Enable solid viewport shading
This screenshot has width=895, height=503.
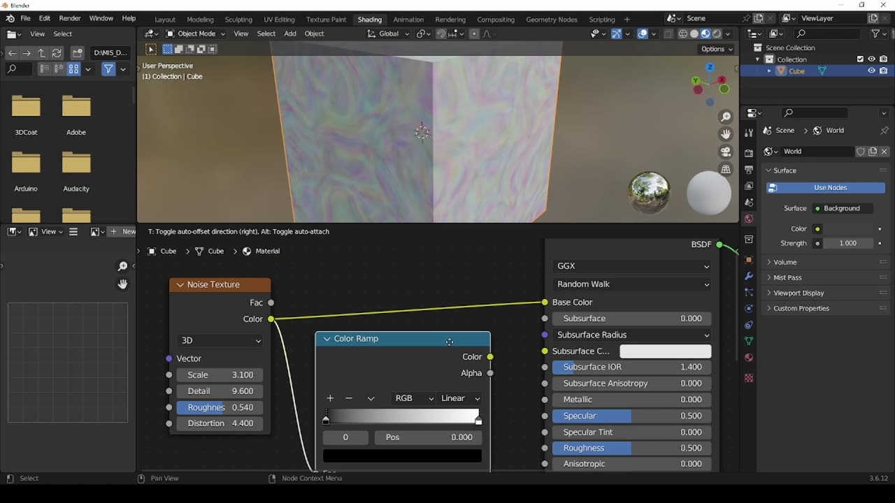[x=694, y=34]
